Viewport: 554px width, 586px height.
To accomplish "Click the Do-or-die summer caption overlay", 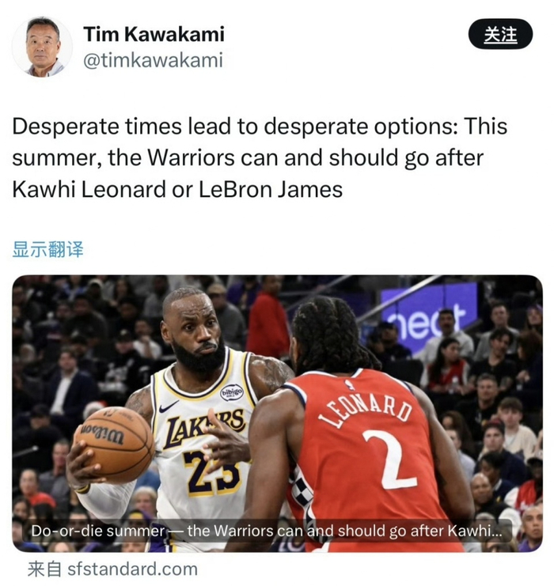I will pyautogui.click(x=267, y=531).
